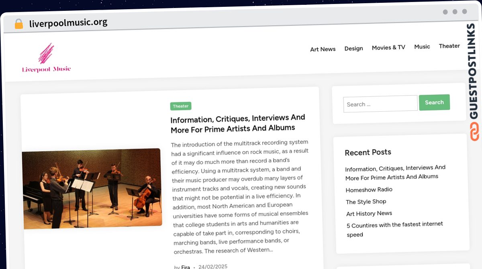
Task: Open the article headline about Prime Artists And Albums
Action: pyautogui.click(x=238, y=123)
